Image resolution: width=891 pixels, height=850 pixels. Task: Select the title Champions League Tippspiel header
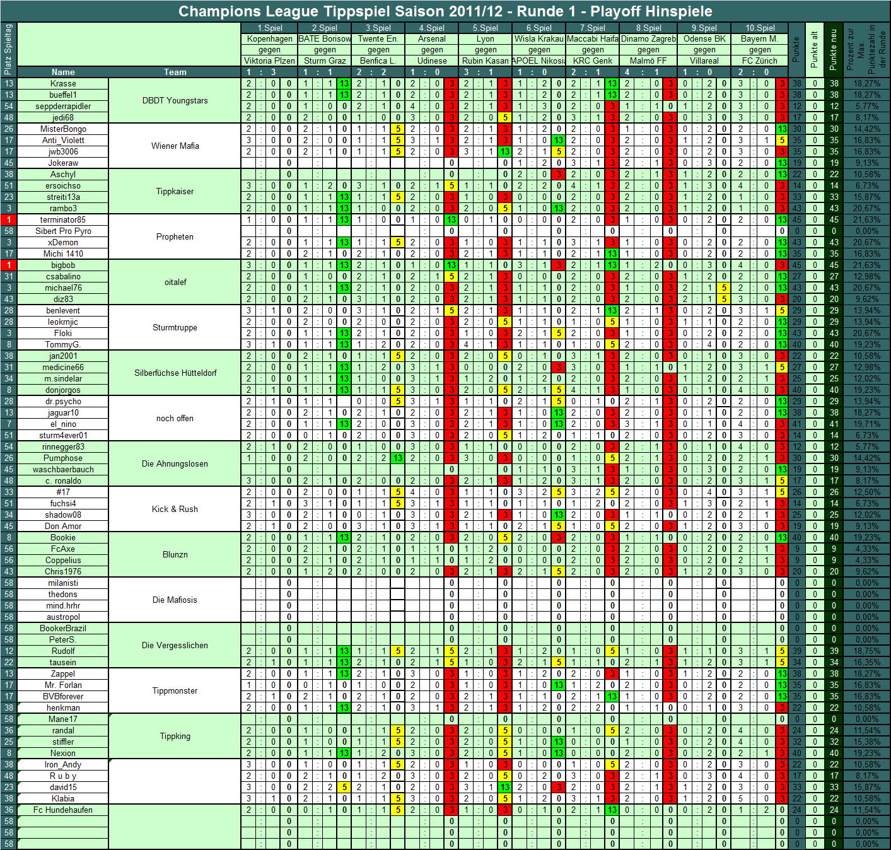pos(445,11)
